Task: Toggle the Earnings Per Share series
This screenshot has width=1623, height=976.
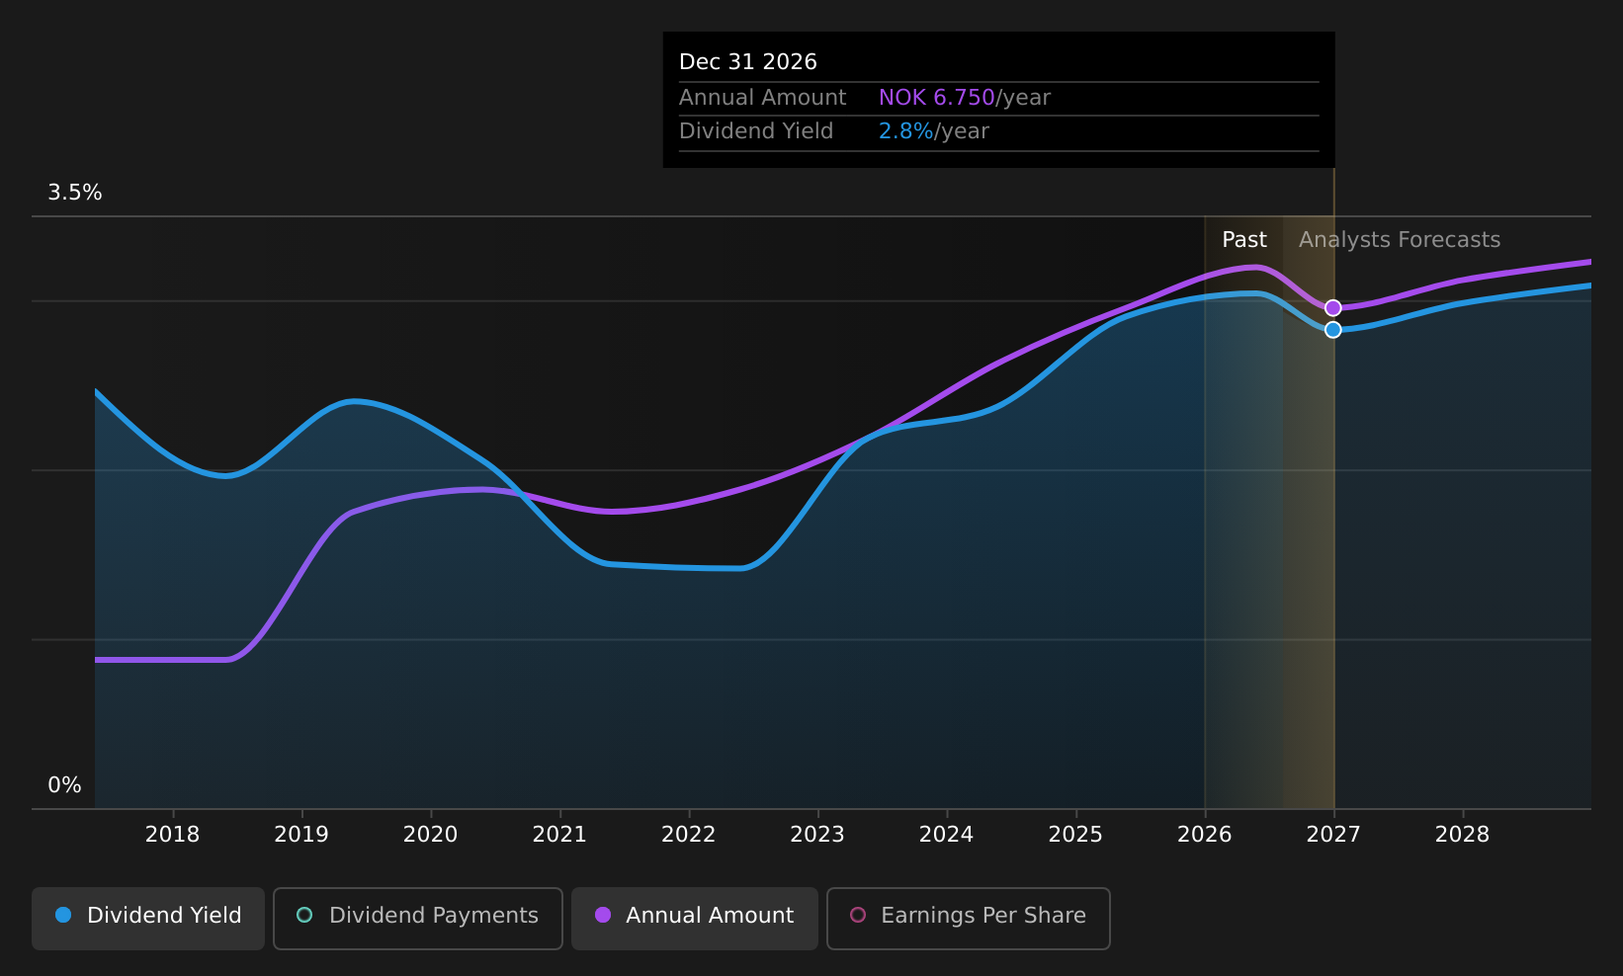Action: (968, 918)
